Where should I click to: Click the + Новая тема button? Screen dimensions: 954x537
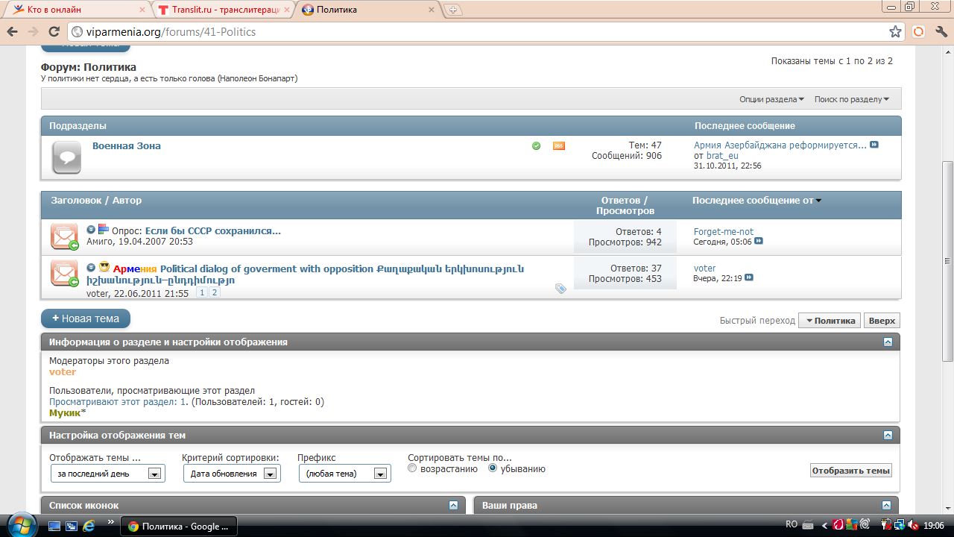pyautogui.click(x=86, y=318)
